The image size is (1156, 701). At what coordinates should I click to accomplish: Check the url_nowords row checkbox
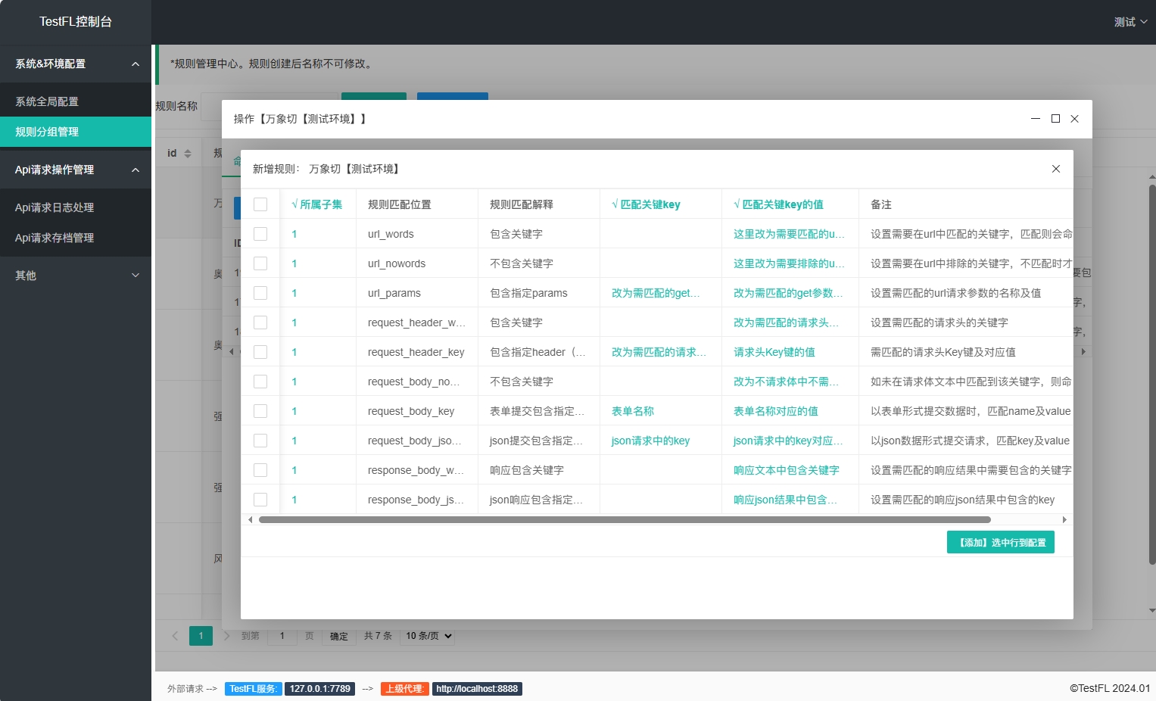coord(260,263)
